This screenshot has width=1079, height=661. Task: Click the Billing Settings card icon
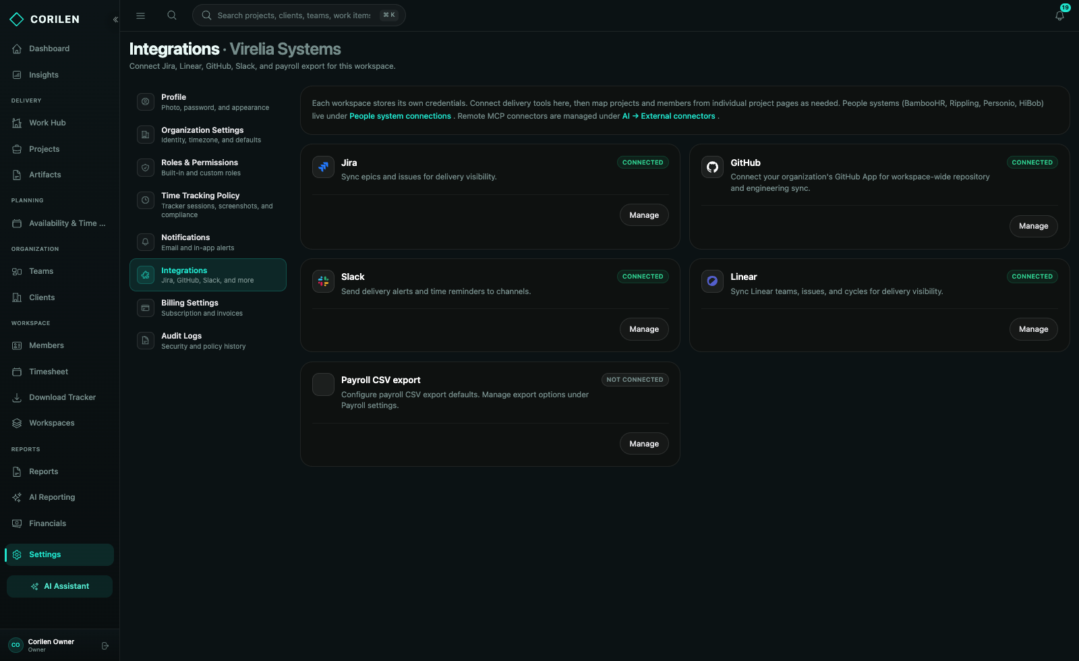point(146,308)
